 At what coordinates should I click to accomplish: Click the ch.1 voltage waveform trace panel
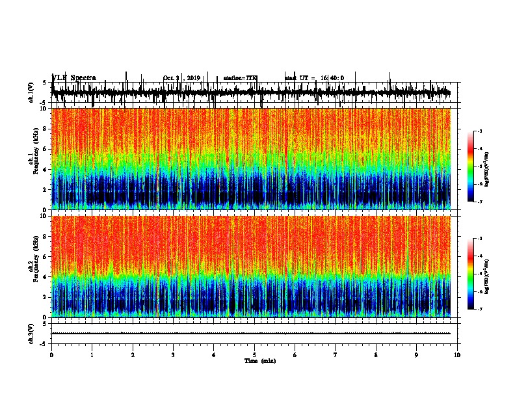pyautogui.click(x=254, y=92)
